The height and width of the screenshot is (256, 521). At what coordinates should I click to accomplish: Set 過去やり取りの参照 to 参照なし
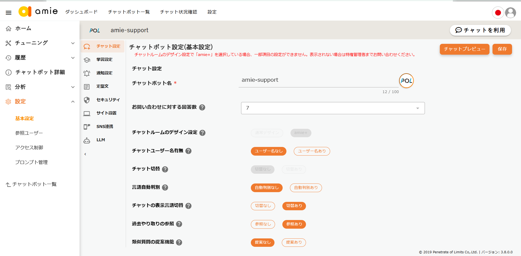[x=263, y=224]
